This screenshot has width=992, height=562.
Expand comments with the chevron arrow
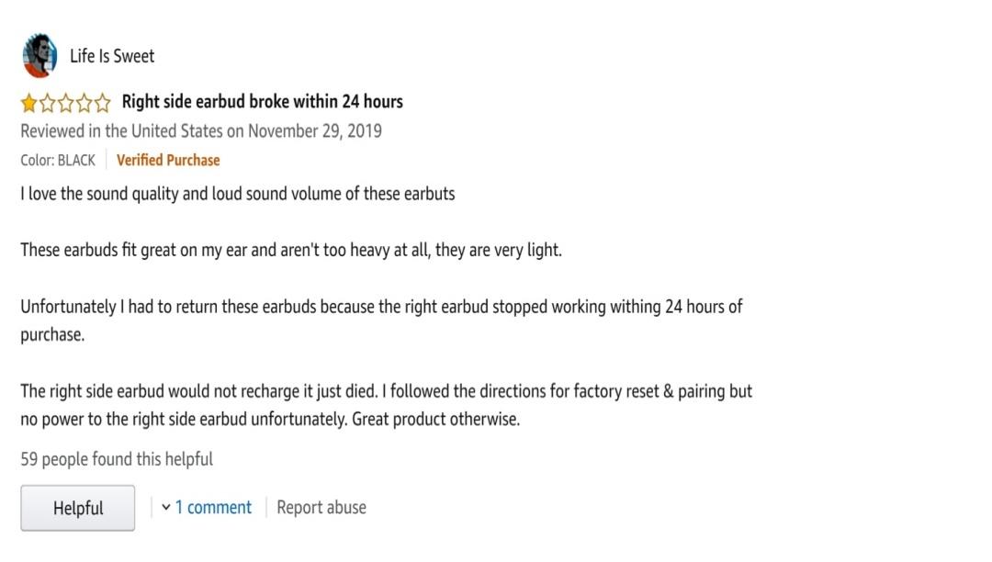pos(165,507)
